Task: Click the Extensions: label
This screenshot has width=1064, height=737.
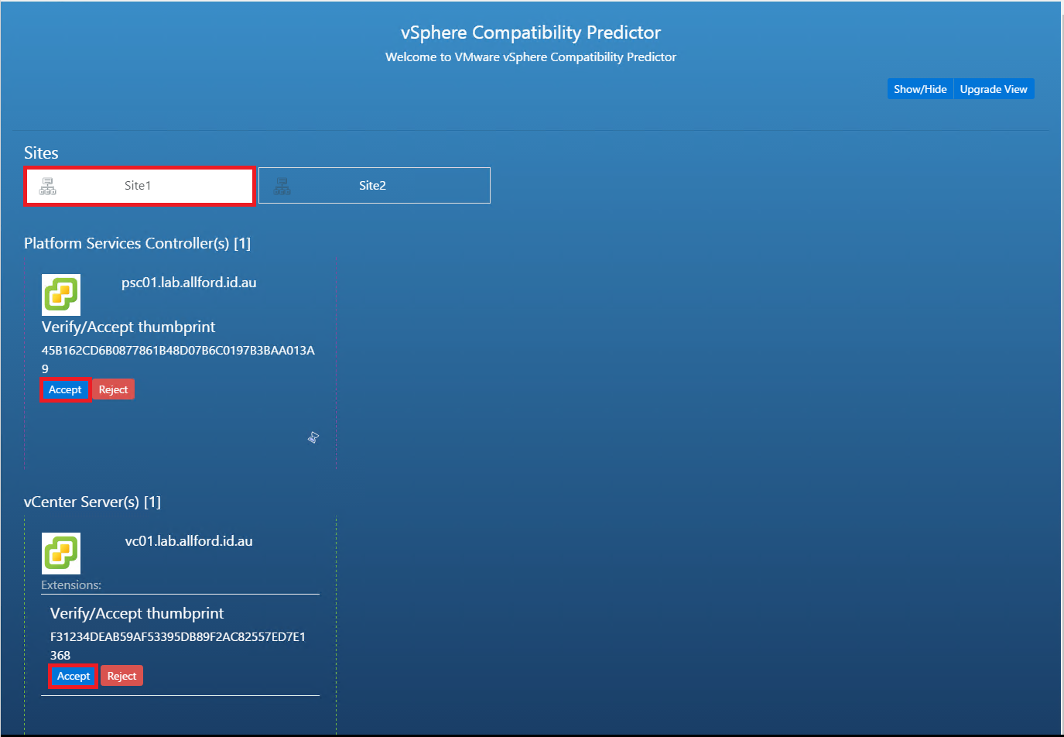Action: (x=71, y=585)
